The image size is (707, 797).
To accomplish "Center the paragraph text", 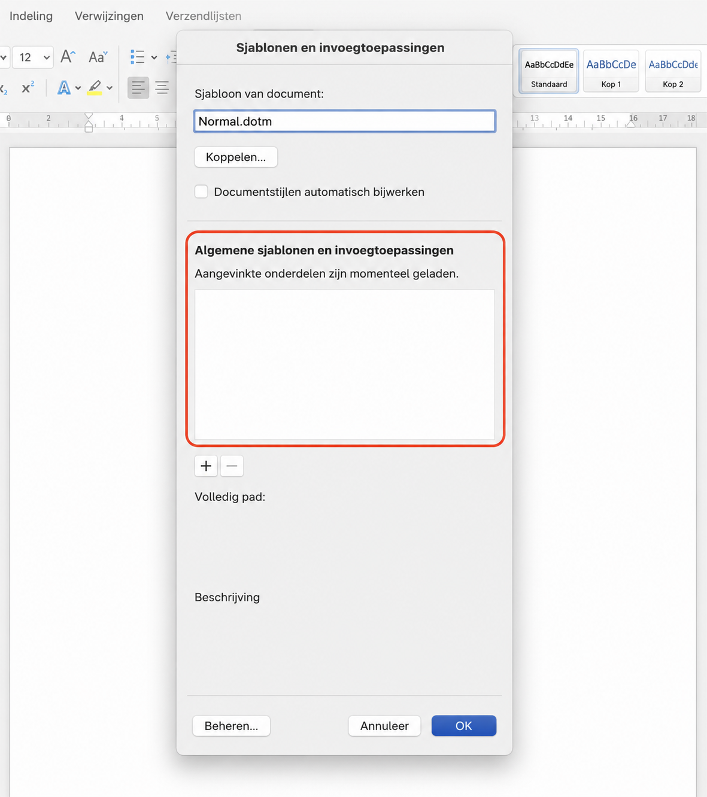I will point(162,88).
